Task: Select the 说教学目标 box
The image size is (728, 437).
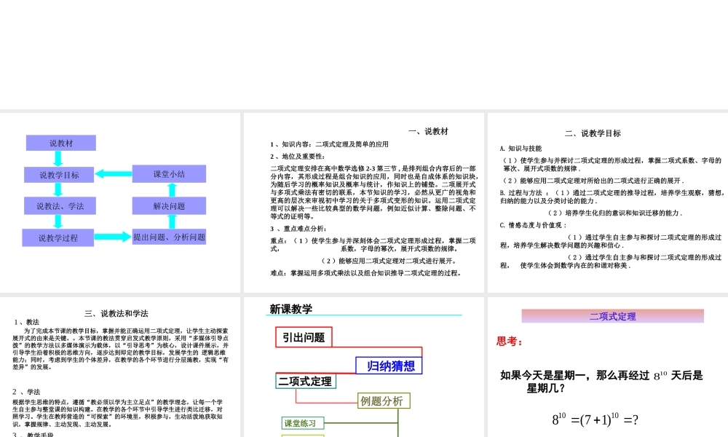Action: [x=60, y=175]
